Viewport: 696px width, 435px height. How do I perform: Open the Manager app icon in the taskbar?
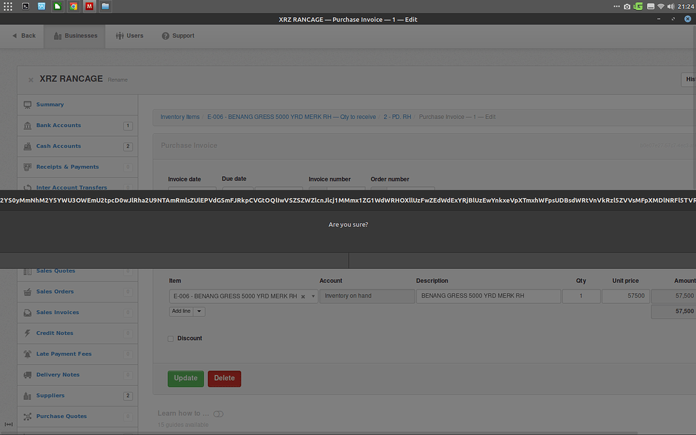[89, 5]
